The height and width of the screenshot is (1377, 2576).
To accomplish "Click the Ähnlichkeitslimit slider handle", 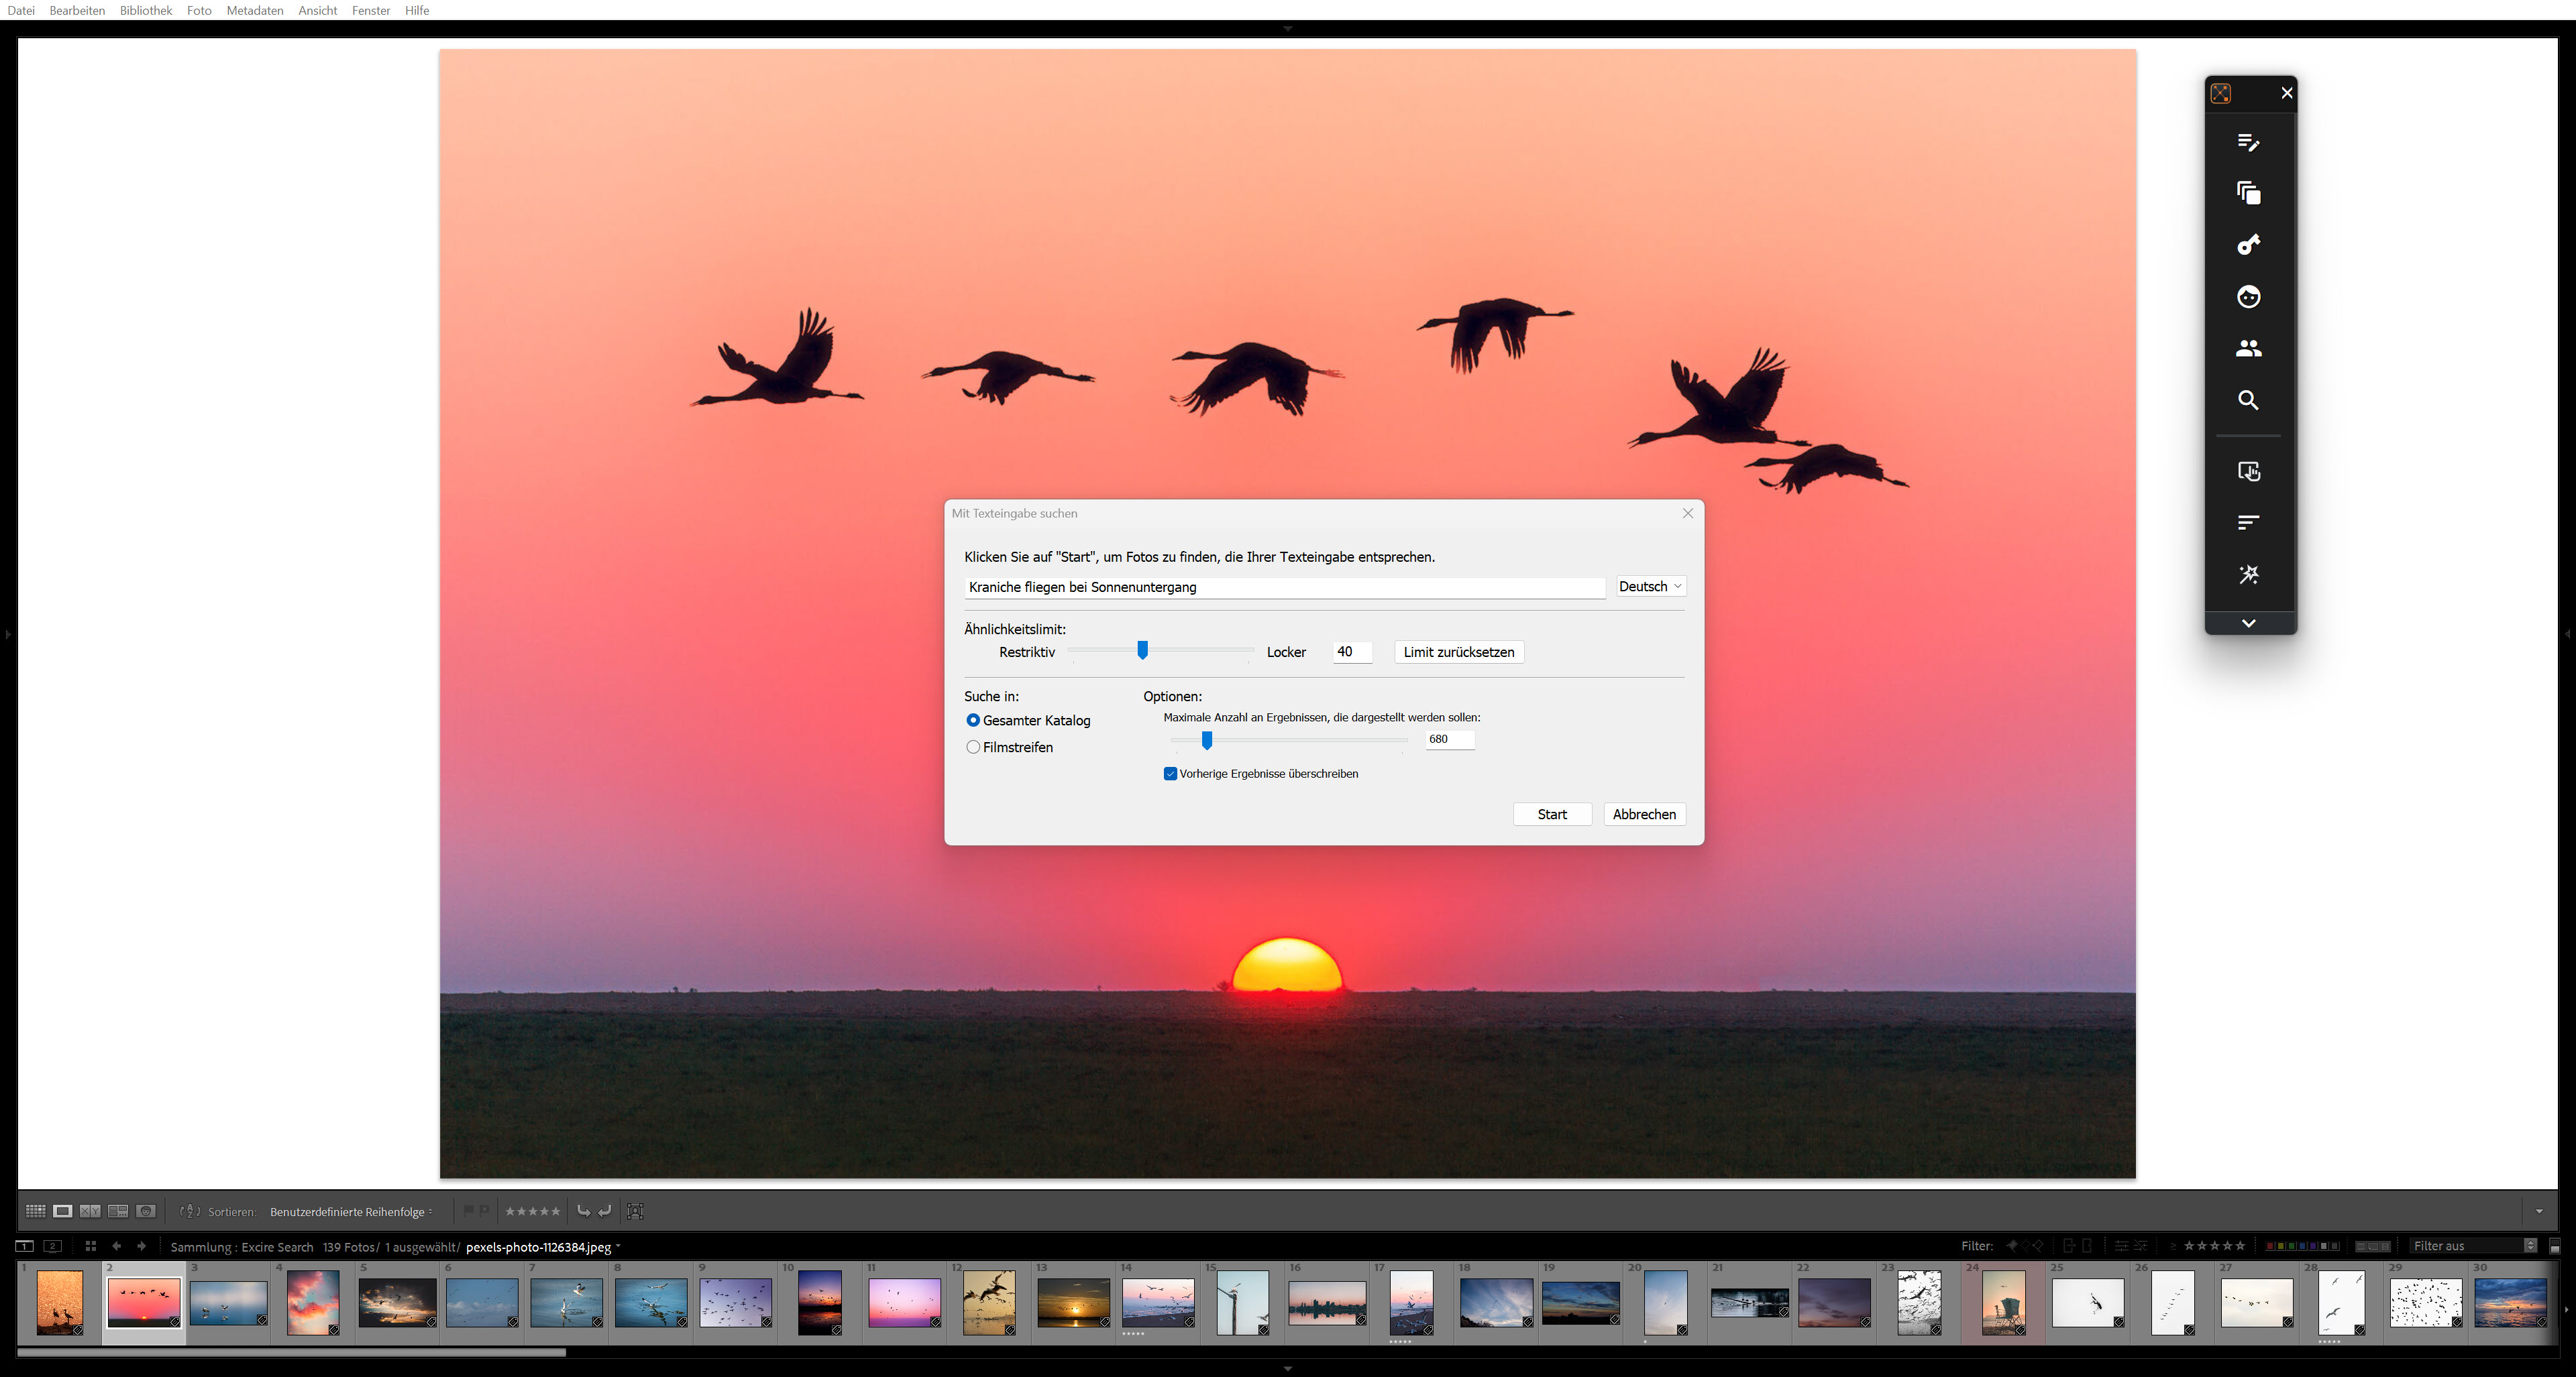I will [x=1142, y=650].
